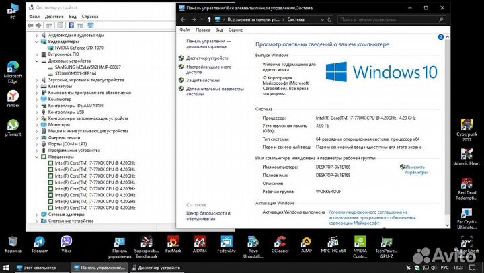Viewport: 484px width, 273px height.
Task: Switch to Диспетчер устройств taskbar button
Action: pos(156,268)
